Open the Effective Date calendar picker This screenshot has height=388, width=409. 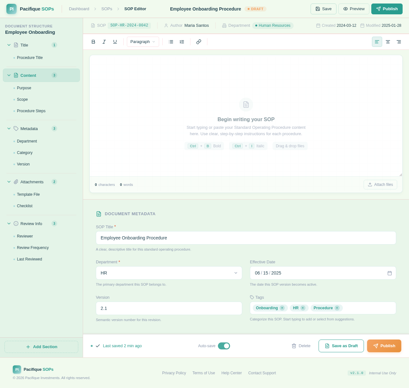[390, 273]
